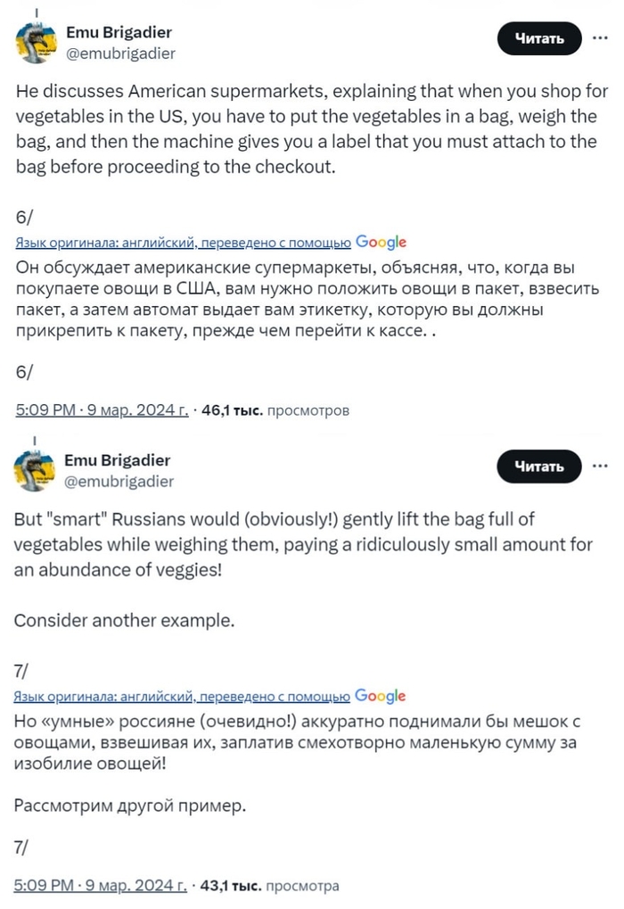
Task: Click the 43,1 тыс. просмотра view count
Action: click(271, 887)
